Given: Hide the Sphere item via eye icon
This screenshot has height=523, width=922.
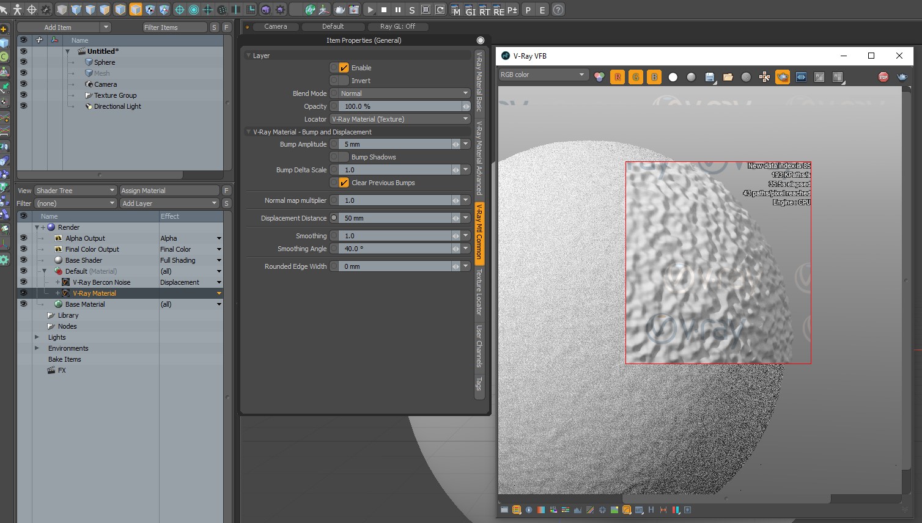Looking at the screenshot, I should click(23, 62).
